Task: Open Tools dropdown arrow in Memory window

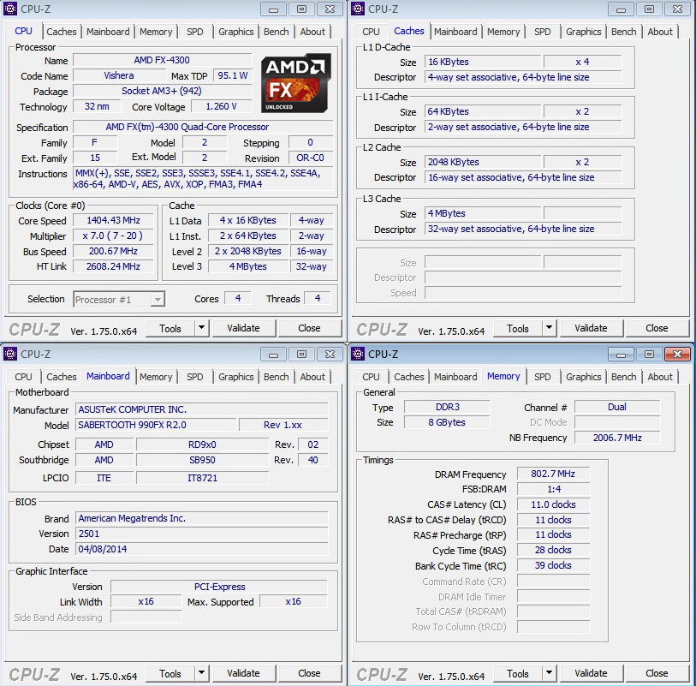Action: click(549, 673)
